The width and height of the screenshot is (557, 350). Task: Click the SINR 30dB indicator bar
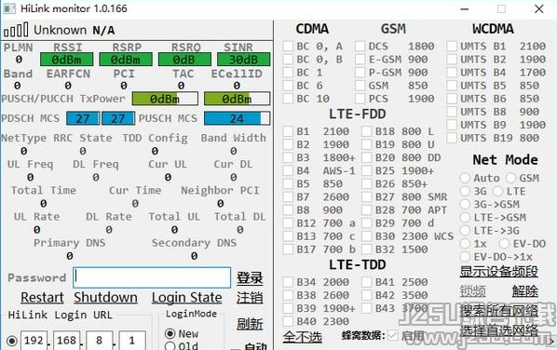click(244, 60)
